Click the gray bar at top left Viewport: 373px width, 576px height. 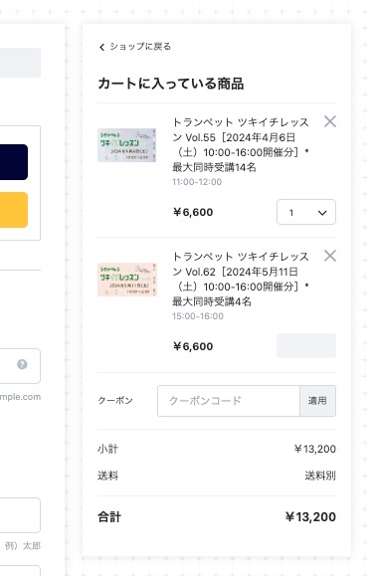click(20, 63)
